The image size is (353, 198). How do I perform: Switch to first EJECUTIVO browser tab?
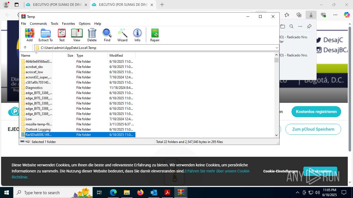click(x=57, y=5)
